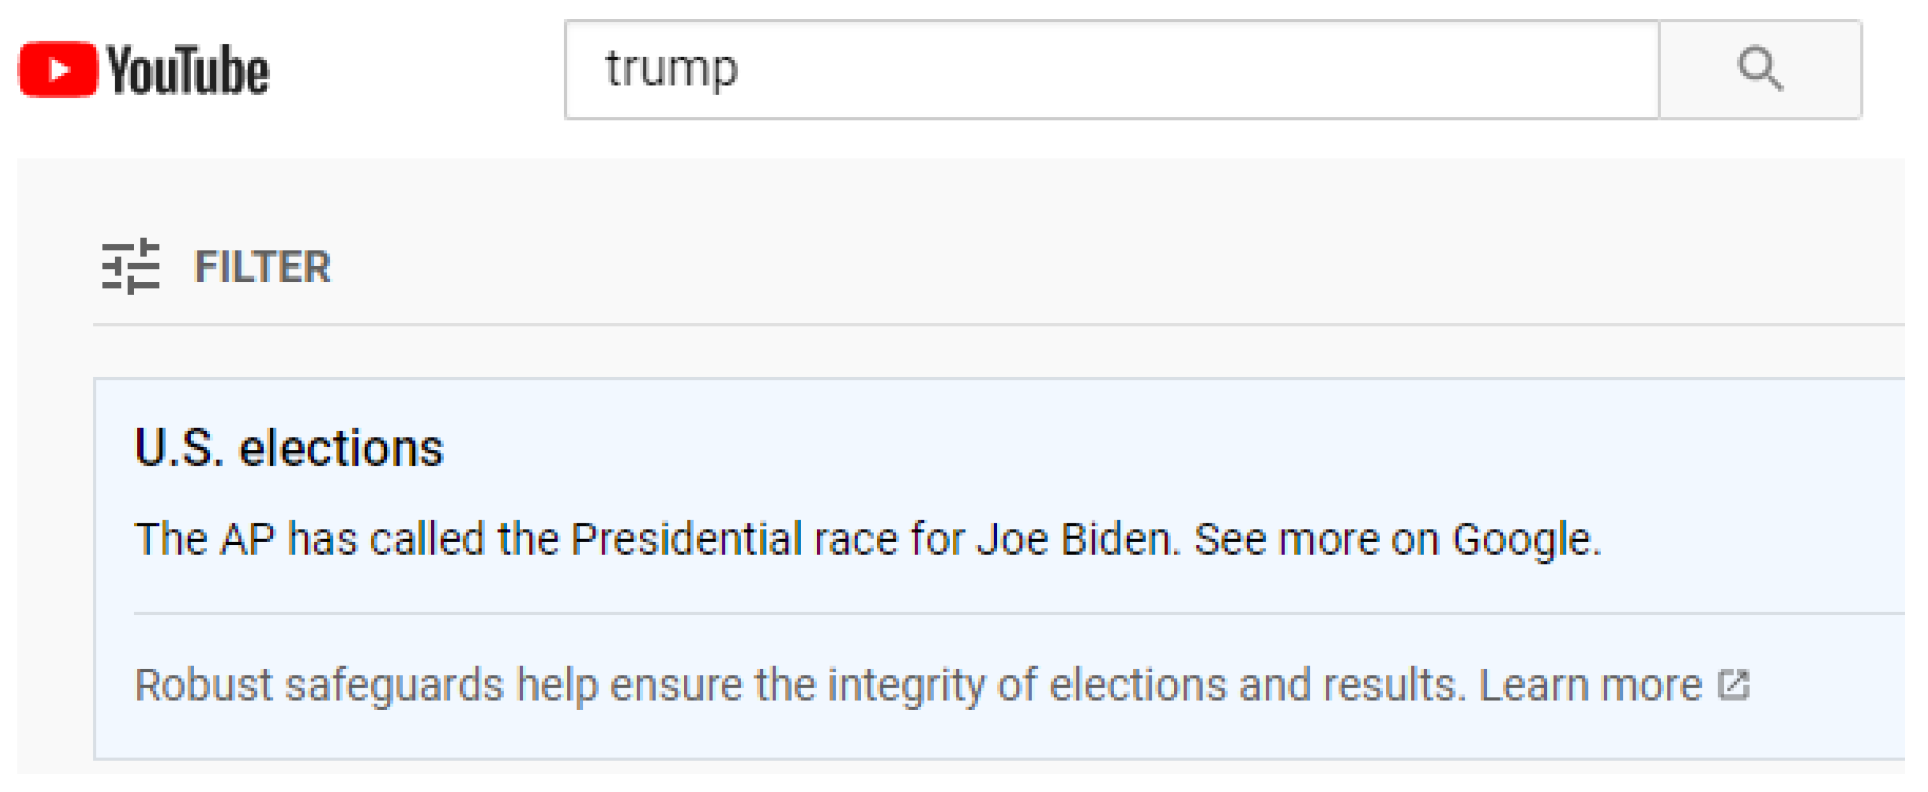1928x792 pixels.
Task: Click the YouTube wordmark text
Action: pos(188,70)
